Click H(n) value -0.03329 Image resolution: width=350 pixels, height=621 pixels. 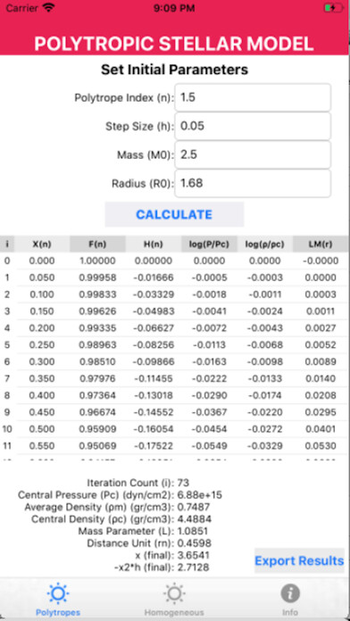coord(153,294)
